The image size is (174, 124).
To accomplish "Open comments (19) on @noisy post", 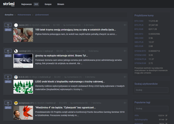I will [x=77, y=51].
